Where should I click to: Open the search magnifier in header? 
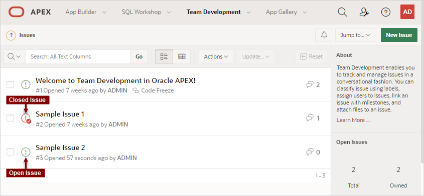tap(342, 12)
